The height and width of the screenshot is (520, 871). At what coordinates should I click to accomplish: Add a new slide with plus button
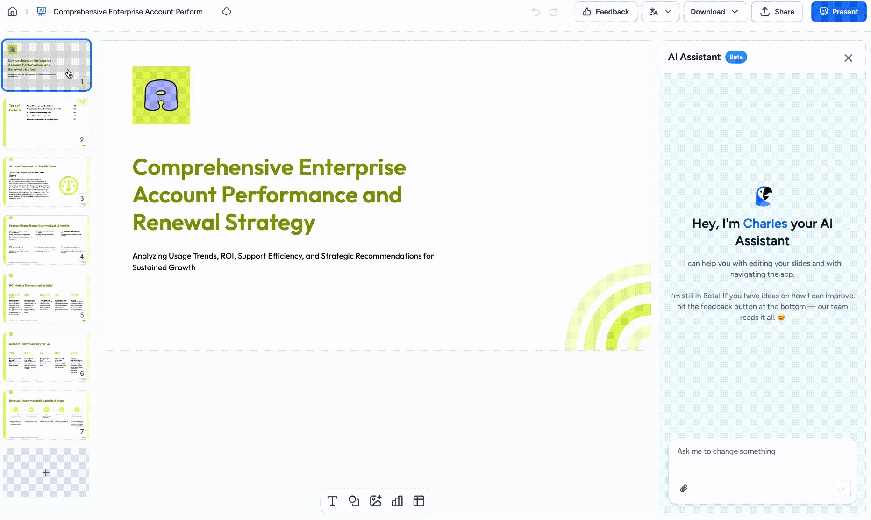click(x=46, y=473)
